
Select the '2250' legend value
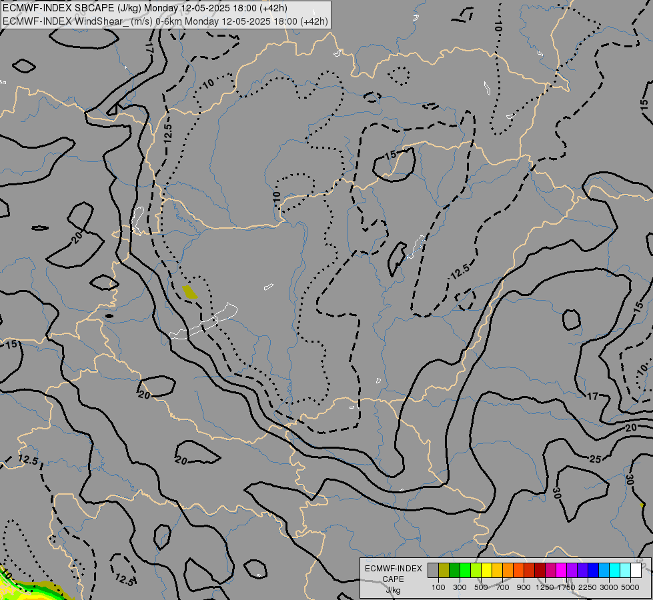[x=588, y=587]
